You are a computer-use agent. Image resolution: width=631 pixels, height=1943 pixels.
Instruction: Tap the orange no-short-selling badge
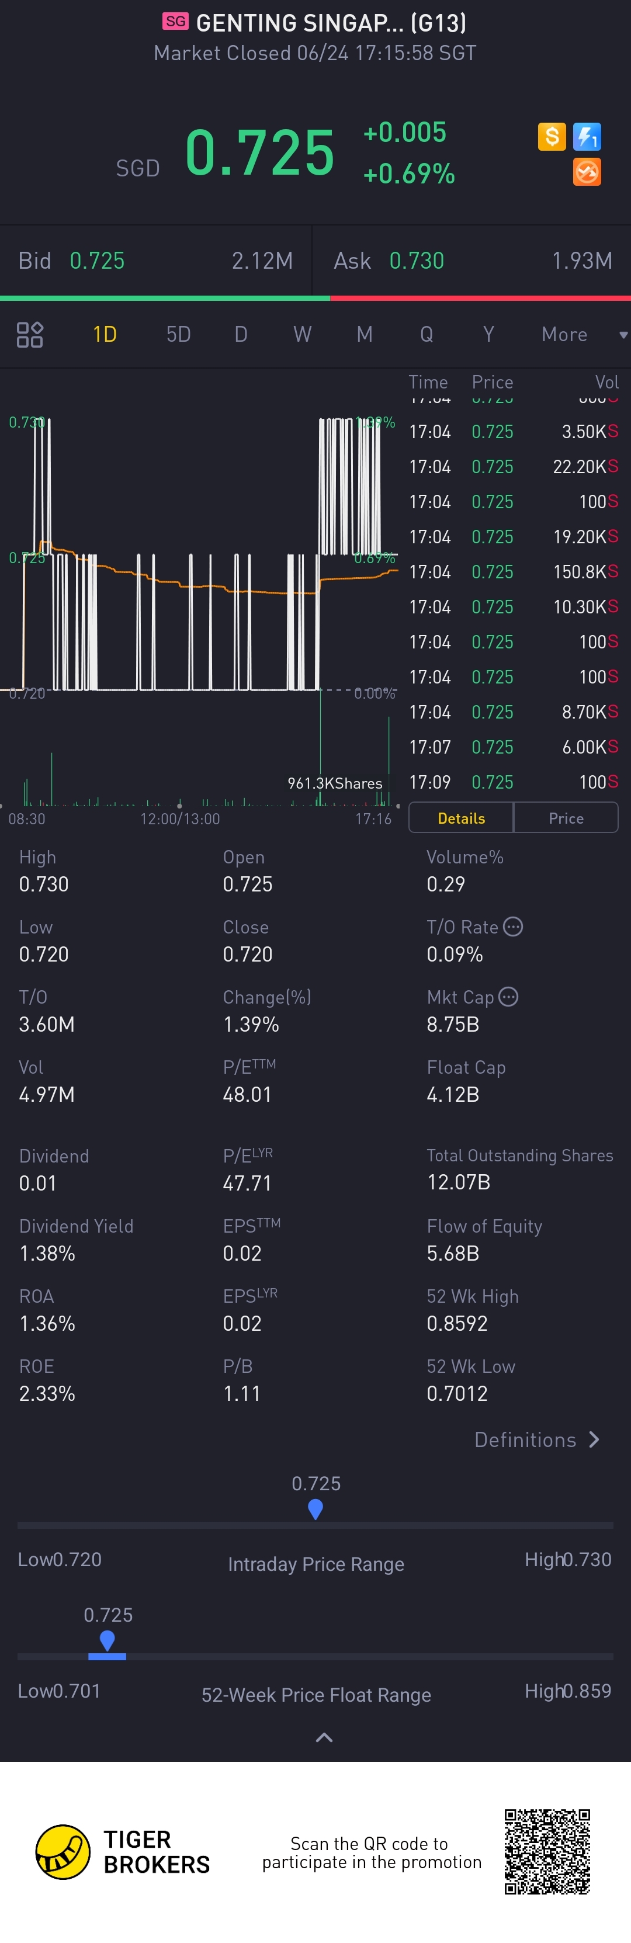[587, 172]
